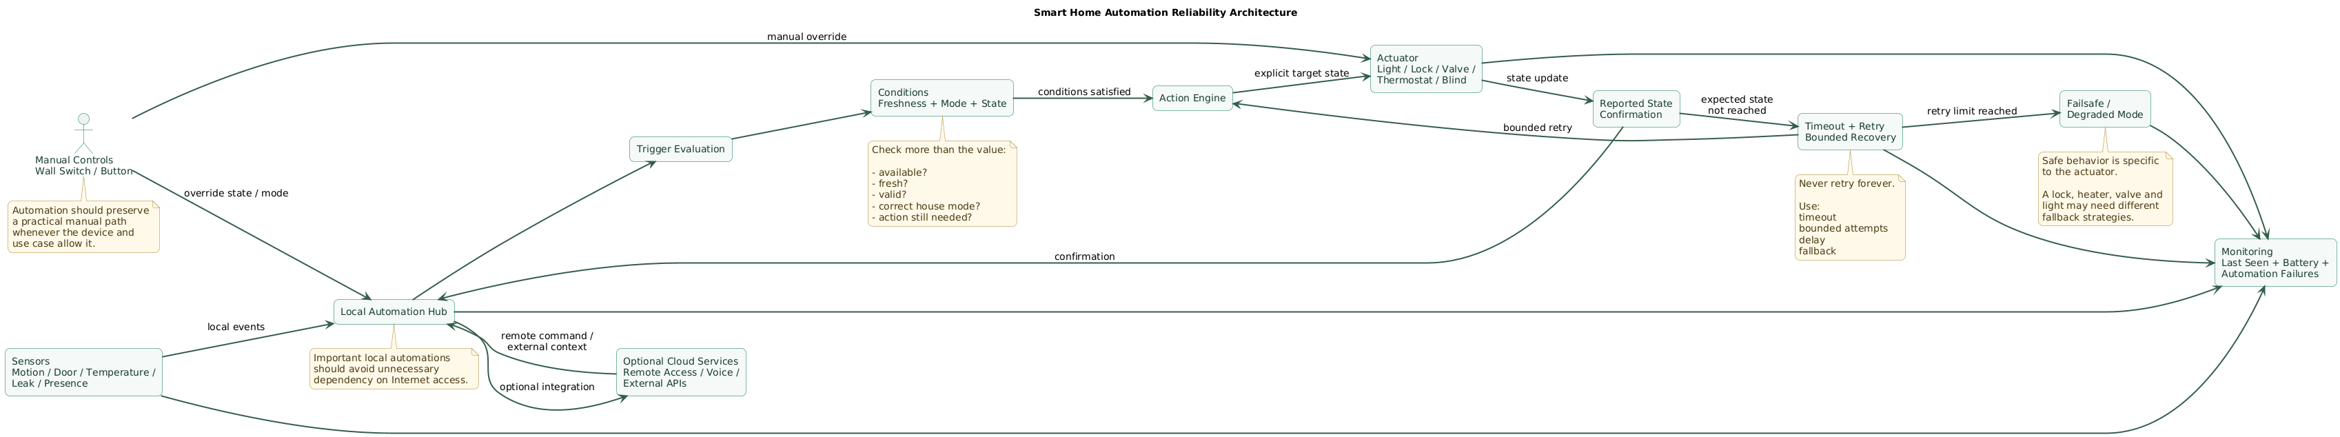The image size is (2340, 437).
Task: Click the Actuator Light / Lock / Valve node
Action: pyautogui.click(x=1426, y=69)
